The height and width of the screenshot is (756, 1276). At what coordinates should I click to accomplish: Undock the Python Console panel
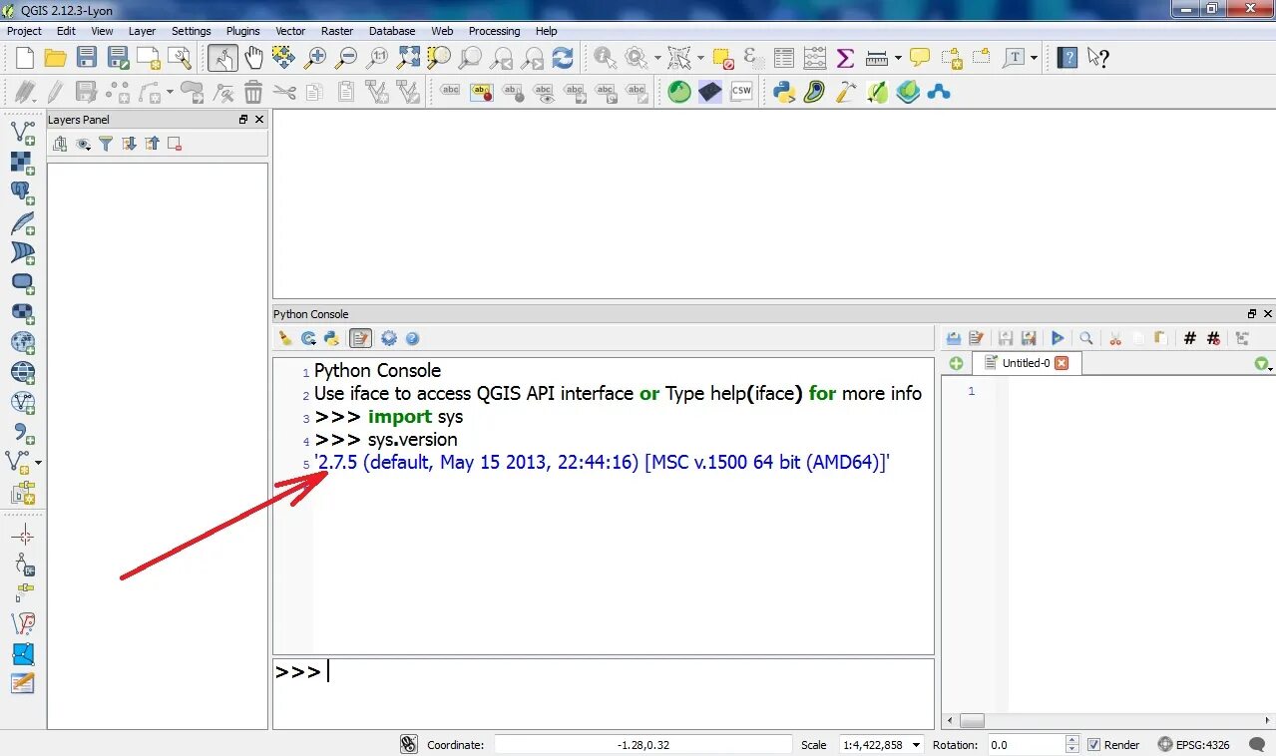click(x=1252, y=314)
